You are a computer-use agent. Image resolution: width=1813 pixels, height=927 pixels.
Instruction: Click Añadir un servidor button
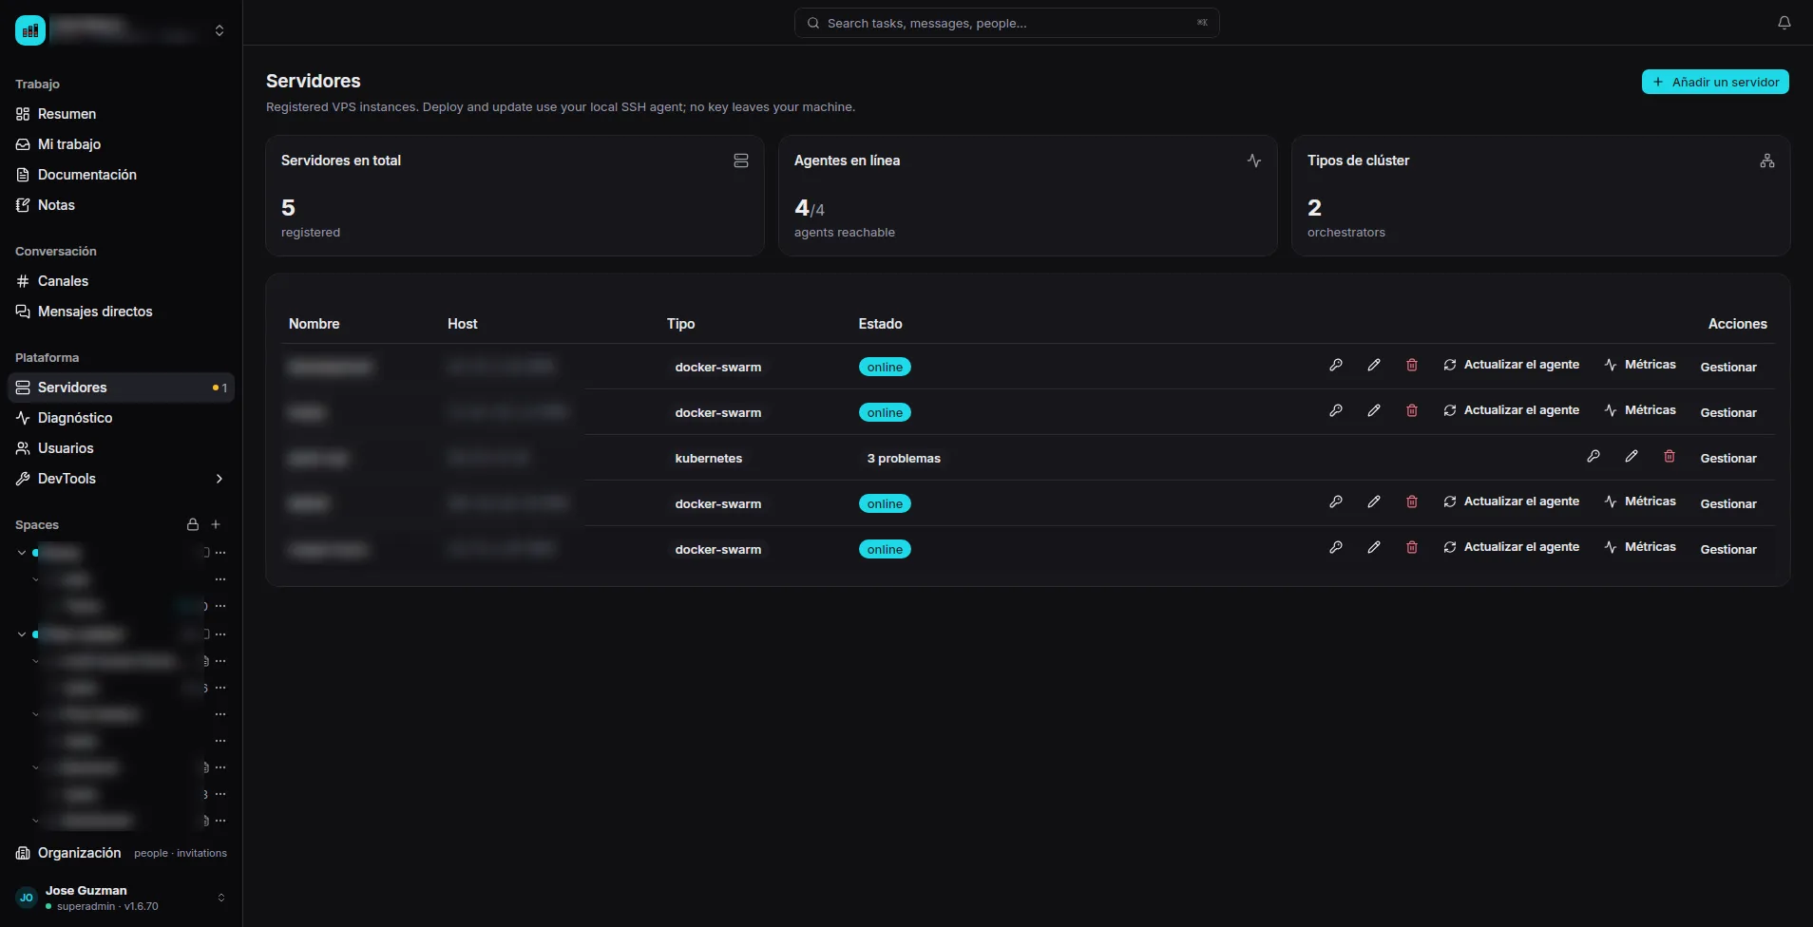tap(1715, 82)
